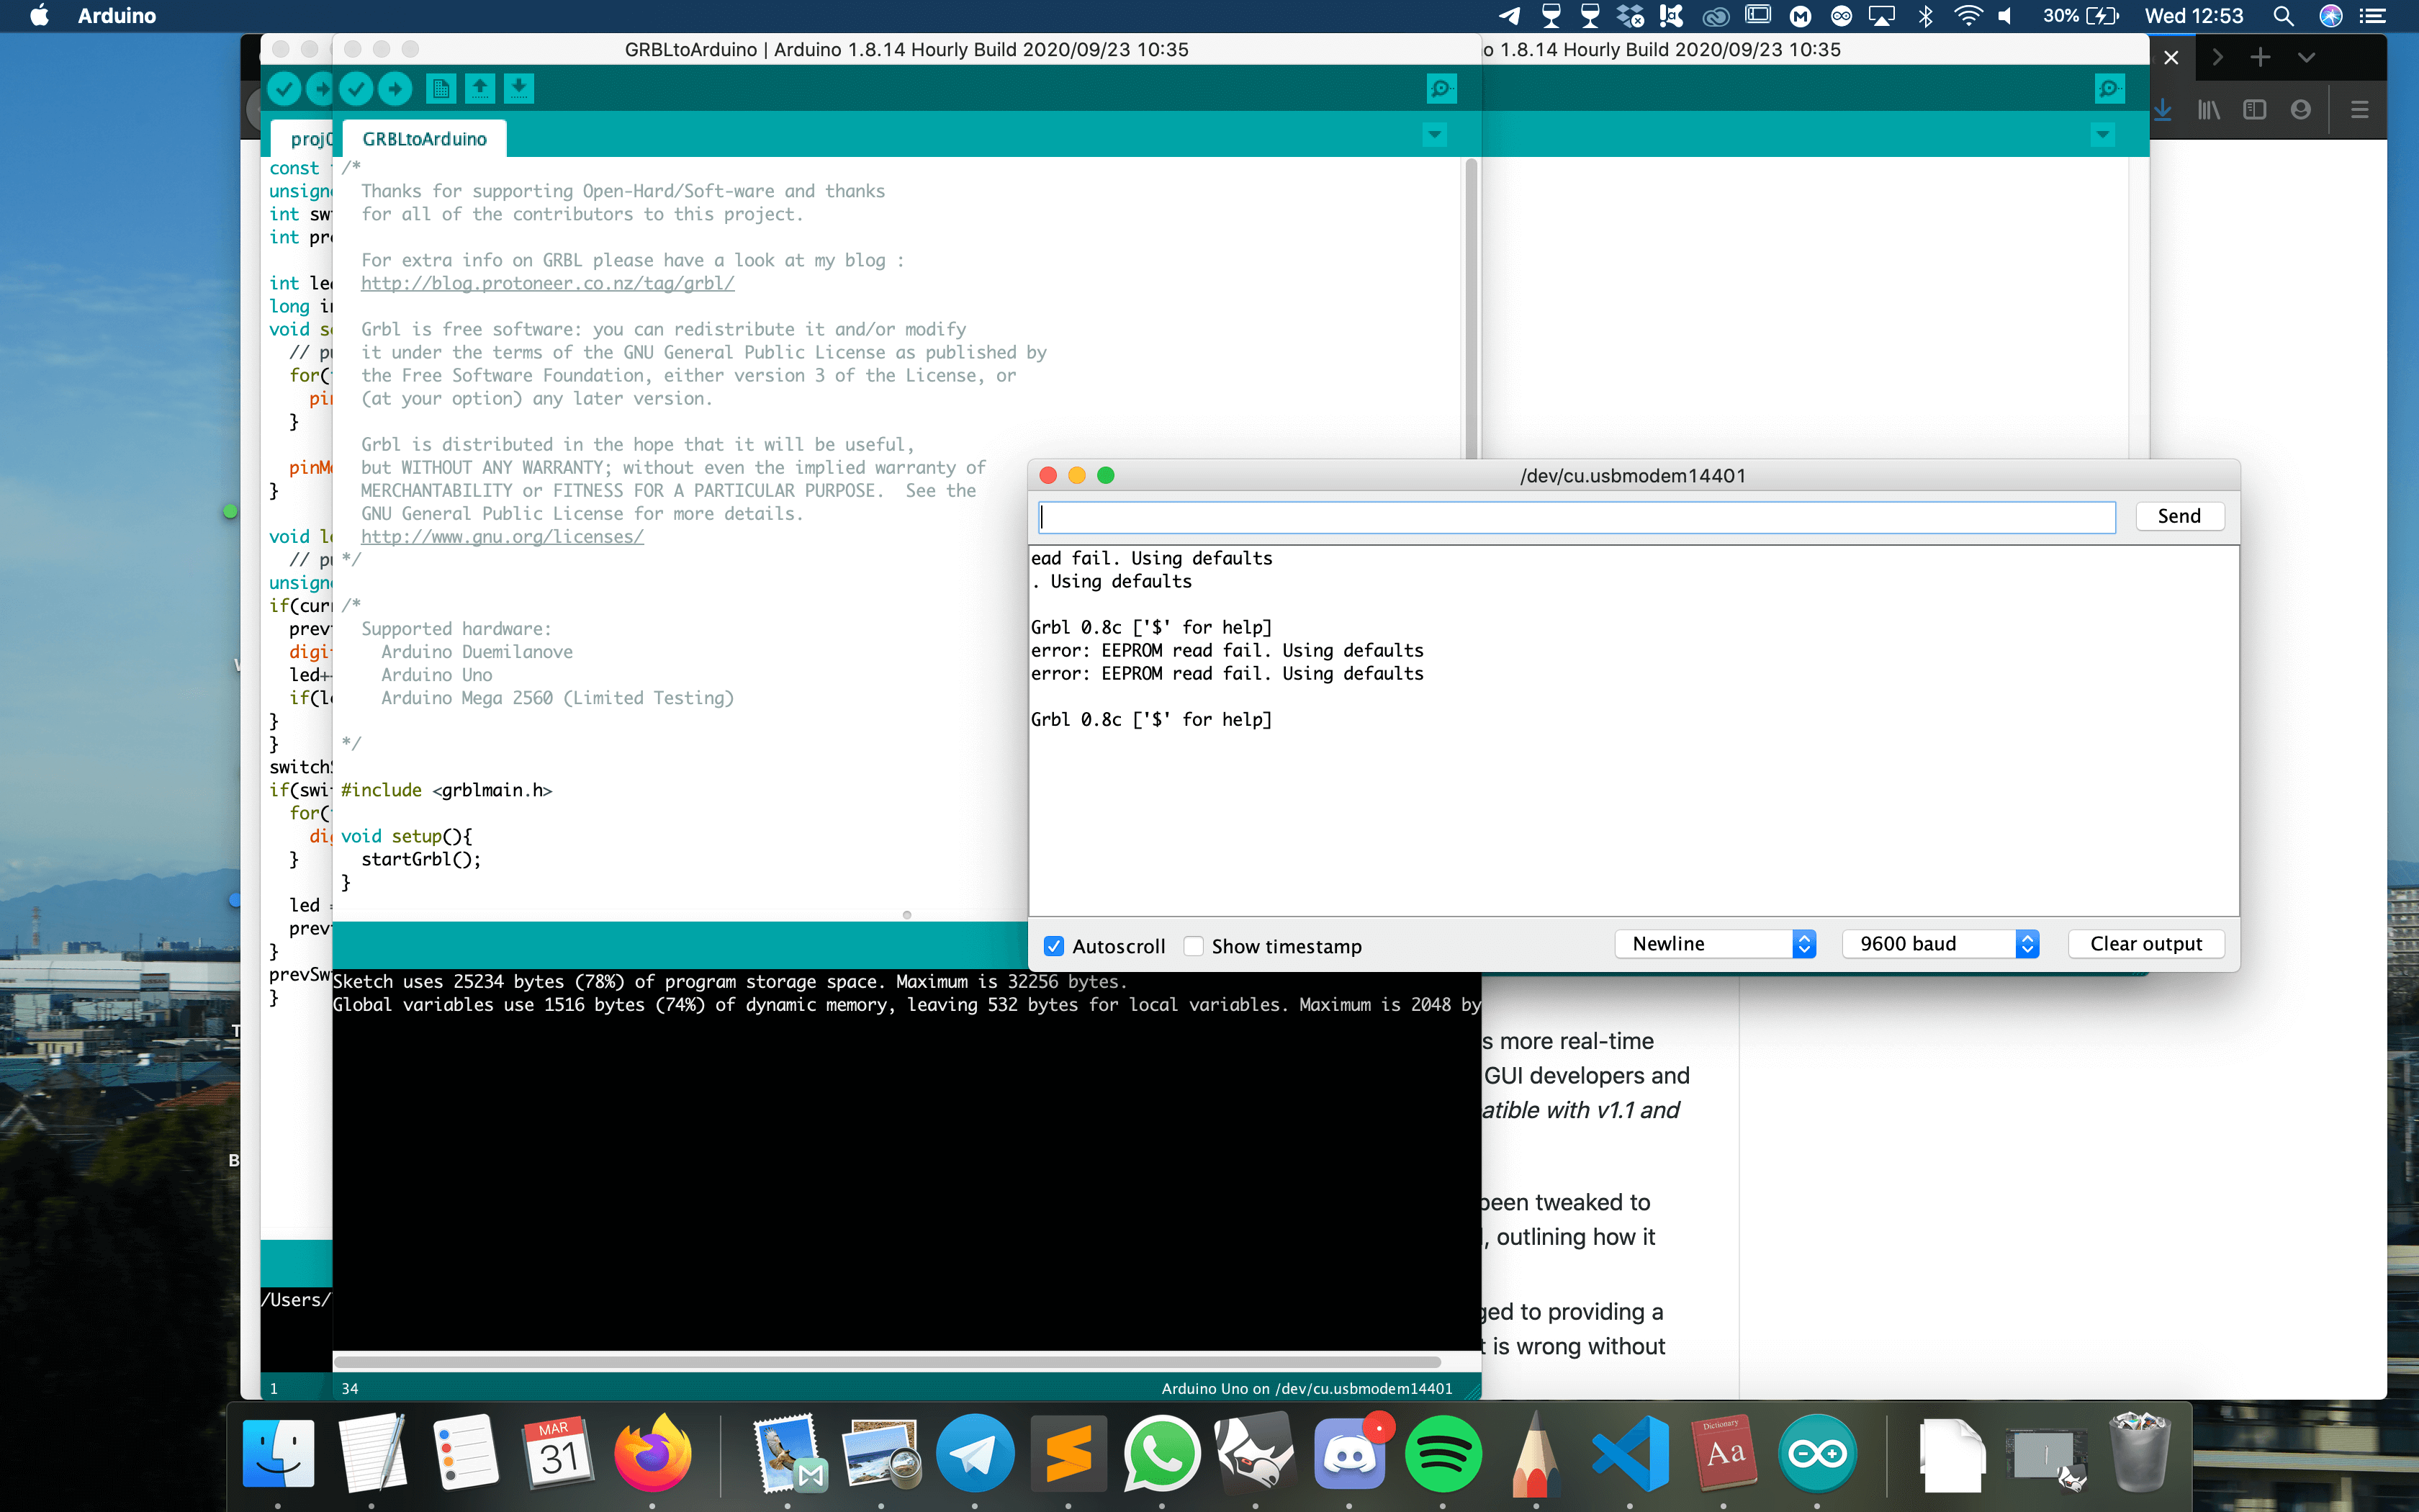Click the Clear output button
The height and width of the screenshot is (1512, 2419).
point(2146,944)
